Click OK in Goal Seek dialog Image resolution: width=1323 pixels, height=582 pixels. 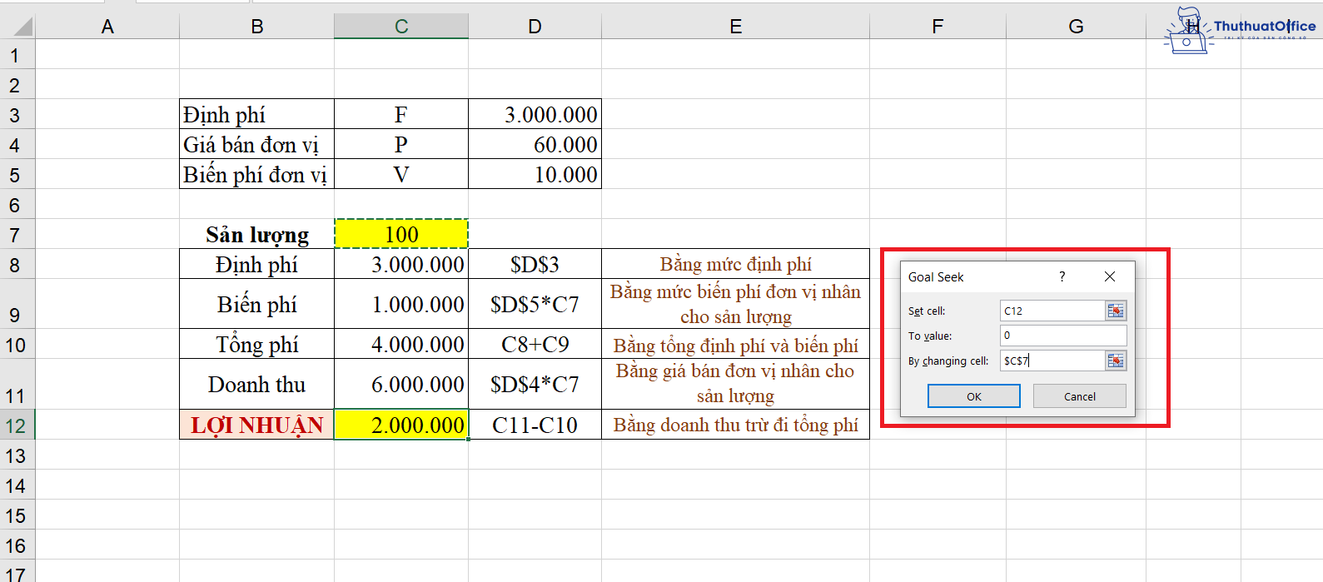click(974, 396)
